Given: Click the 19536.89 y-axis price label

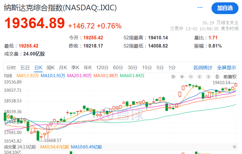Looking at the screenshot, I should pos(13,82).
